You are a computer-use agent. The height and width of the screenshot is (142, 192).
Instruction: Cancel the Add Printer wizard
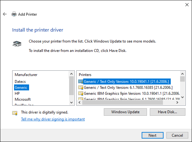pos(177,135)
